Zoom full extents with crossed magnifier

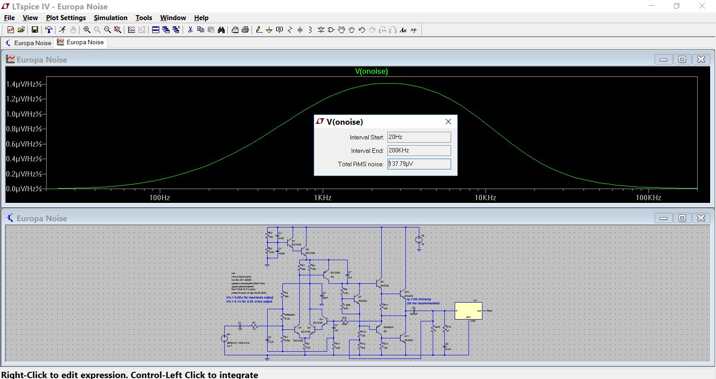coord(118,30)
